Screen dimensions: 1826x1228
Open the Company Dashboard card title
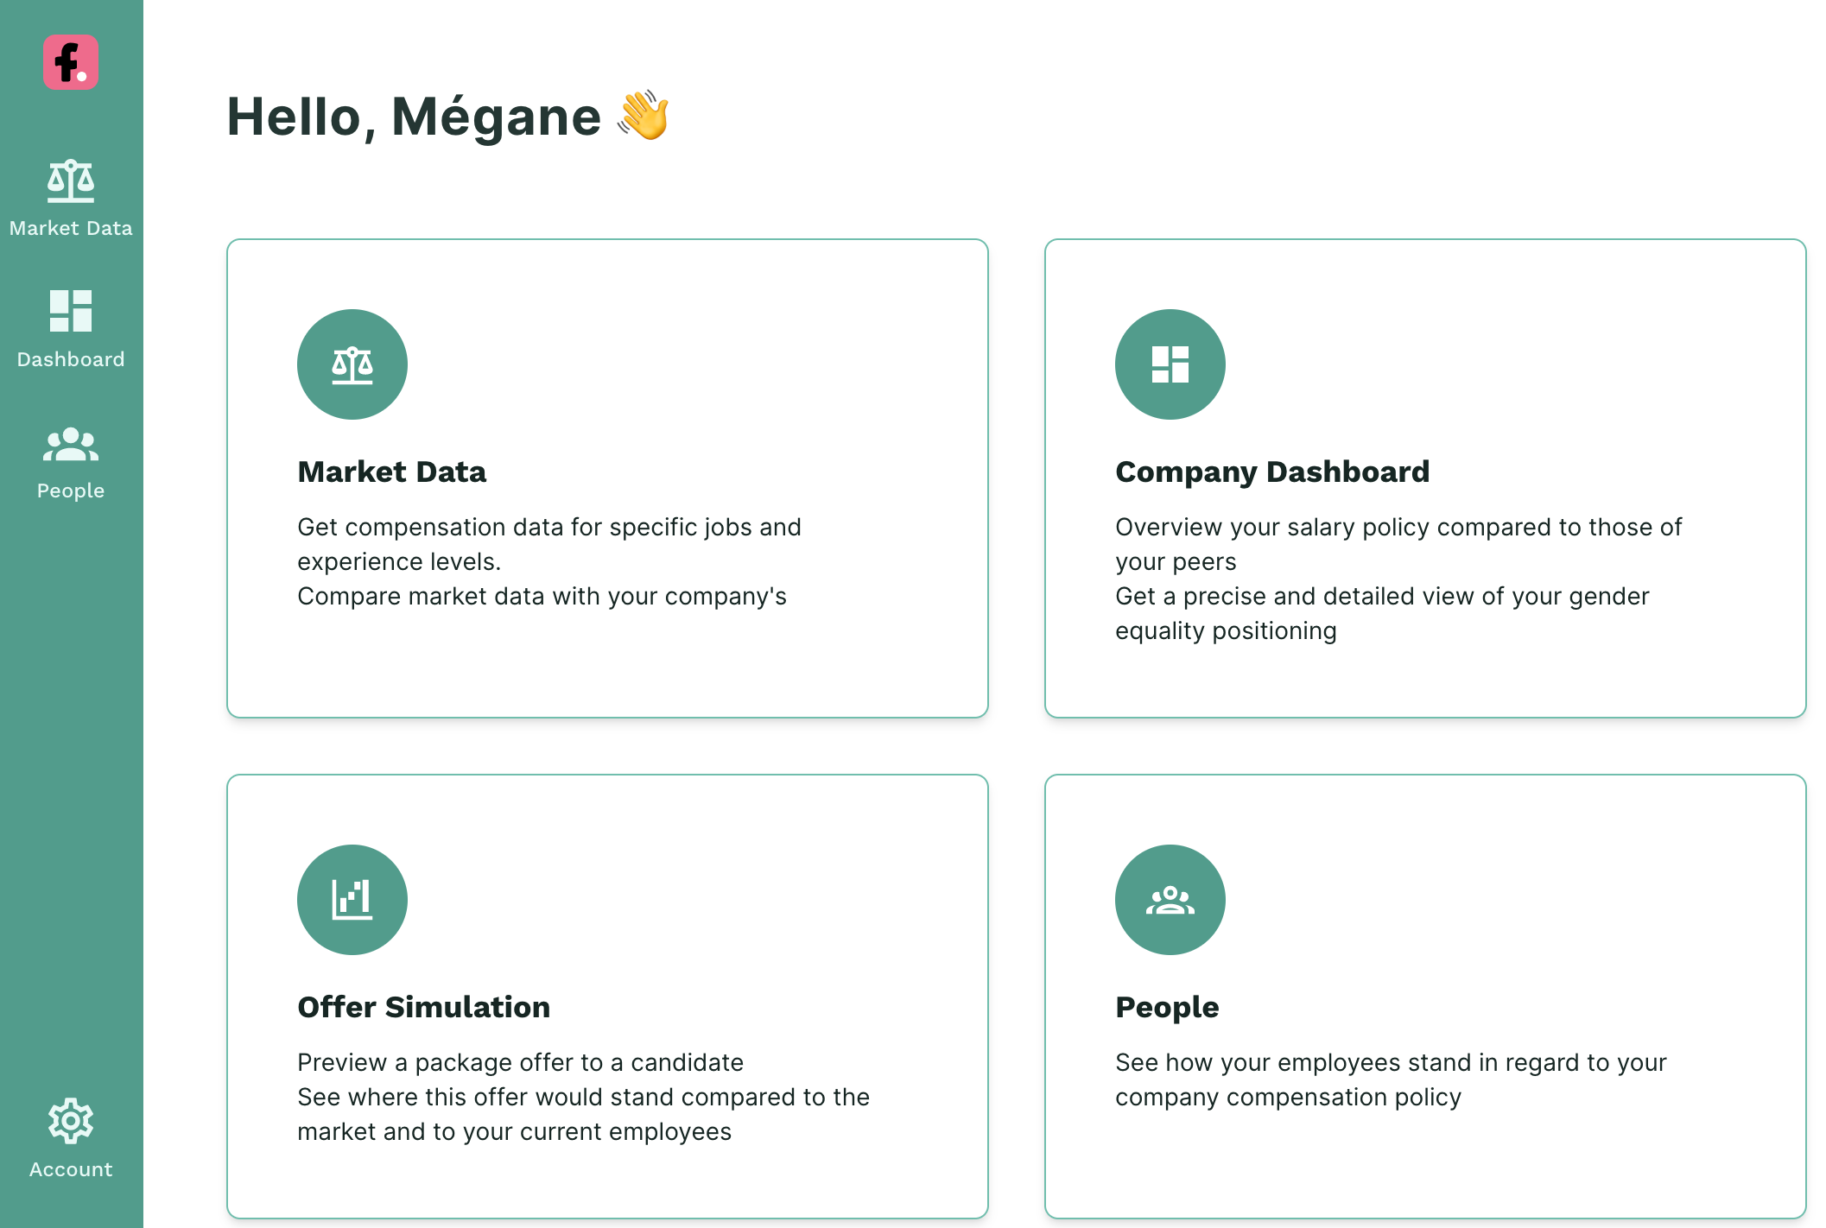(1272, 472)
